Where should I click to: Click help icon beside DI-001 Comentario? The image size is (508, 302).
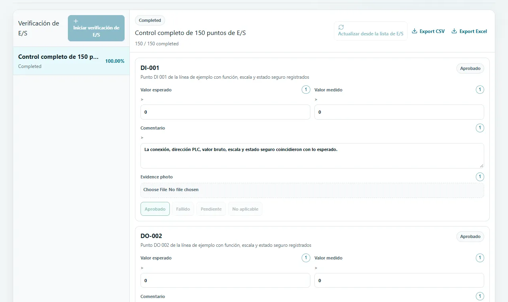(x=480, y=128)
